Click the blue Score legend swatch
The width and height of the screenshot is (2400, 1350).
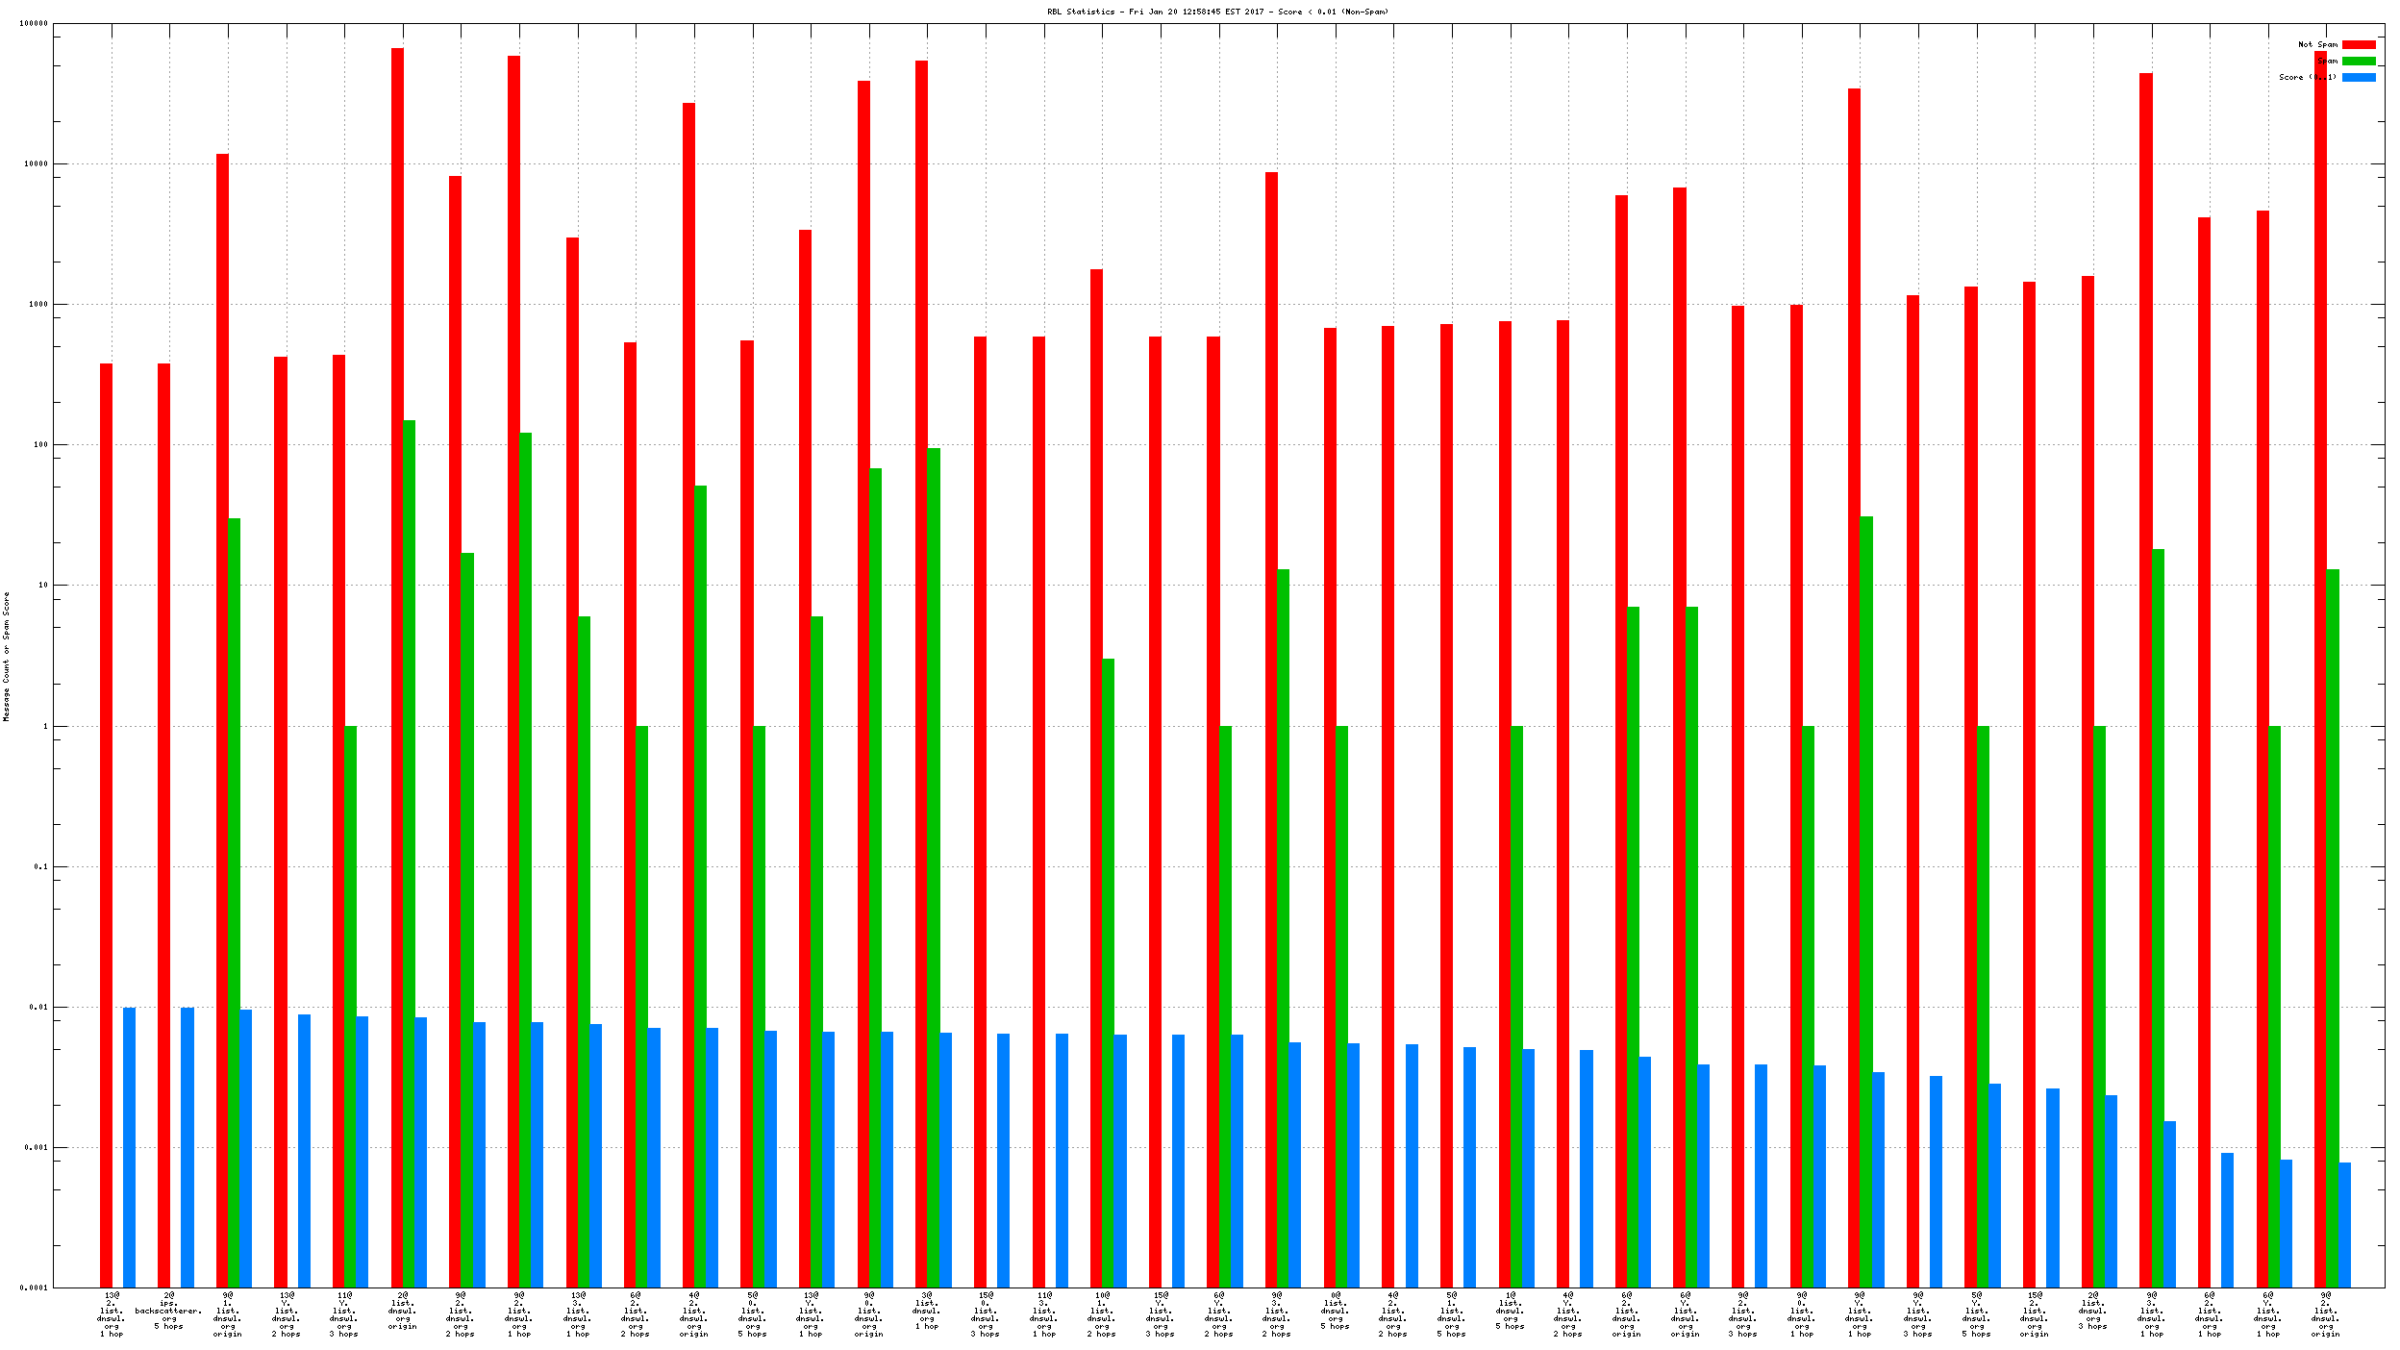[x=2358, y=77]
